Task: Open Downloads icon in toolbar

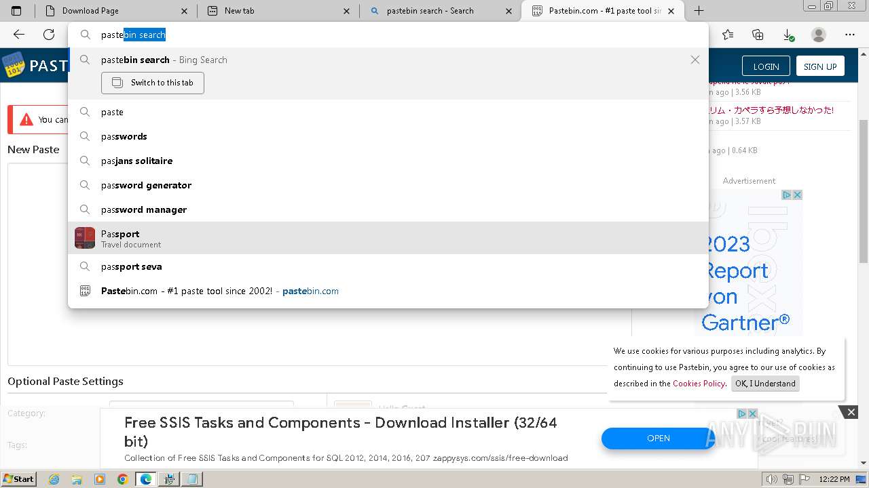Action: [x=788, y=35]
